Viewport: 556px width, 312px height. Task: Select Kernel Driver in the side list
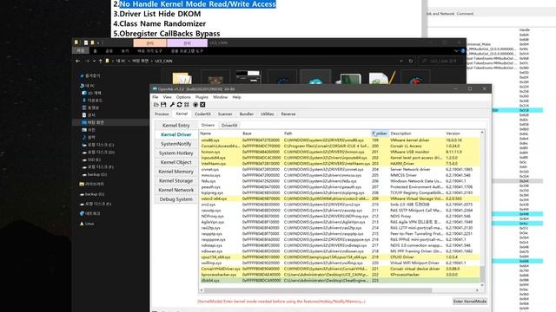click(175, 134)
